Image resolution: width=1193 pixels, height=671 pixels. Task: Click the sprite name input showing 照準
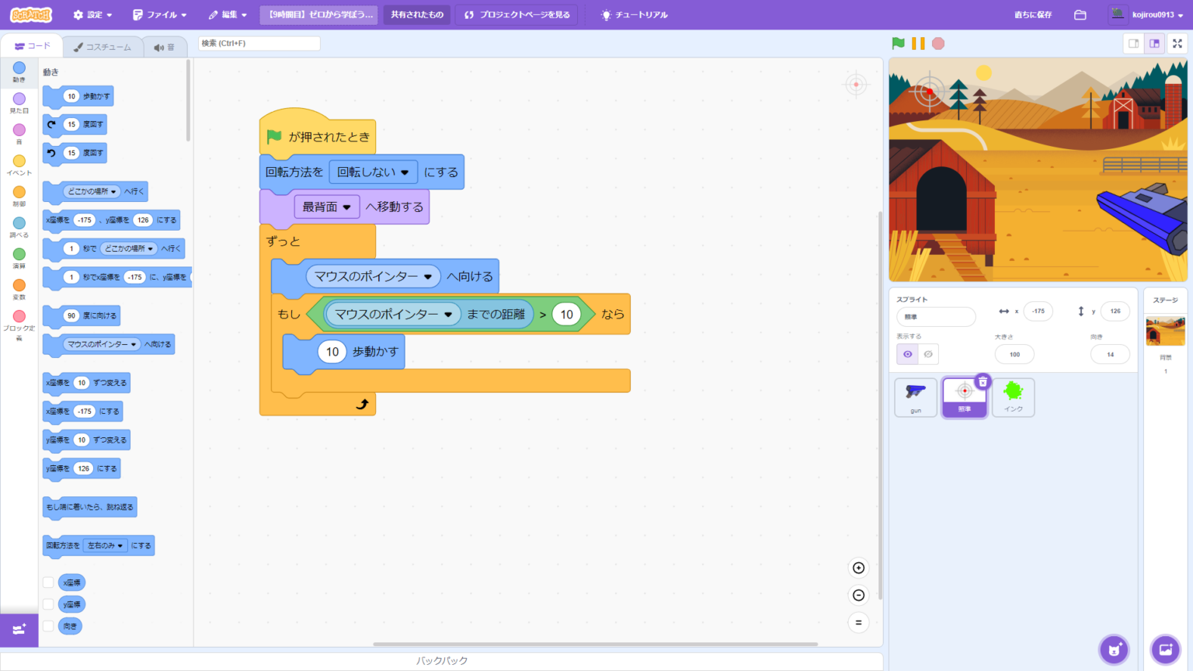[936, 317]
